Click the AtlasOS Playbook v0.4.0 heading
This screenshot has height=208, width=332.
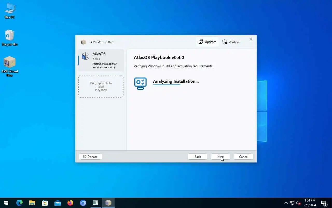[159, 57]
